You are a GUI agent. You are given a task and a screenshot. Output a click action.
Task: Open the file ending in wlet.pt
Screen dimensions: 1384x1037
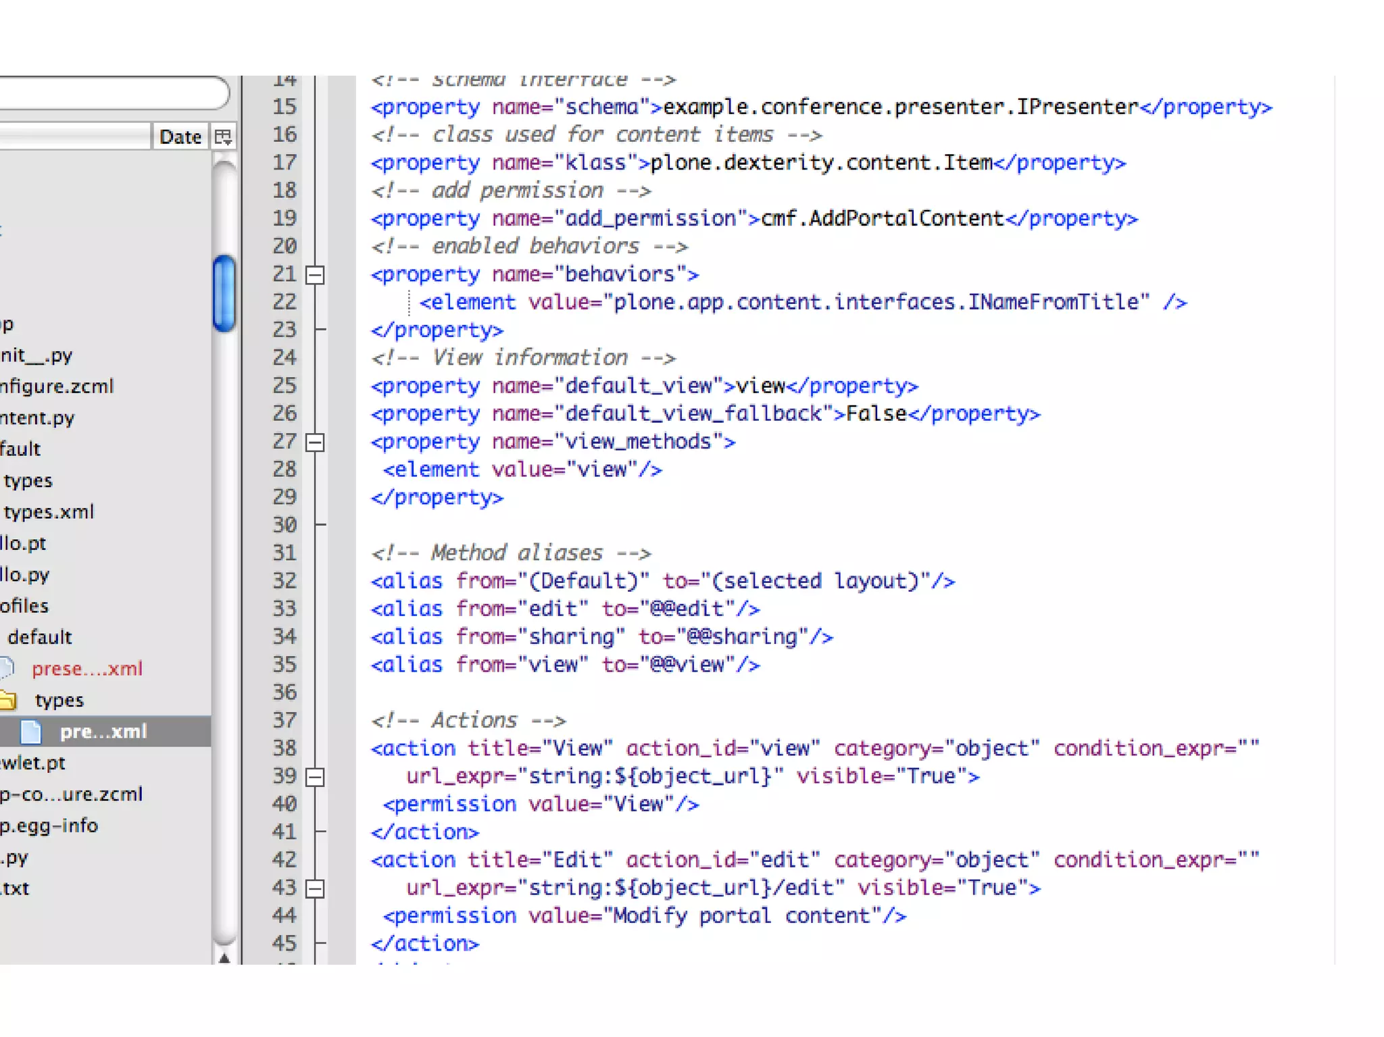[32, 763]
